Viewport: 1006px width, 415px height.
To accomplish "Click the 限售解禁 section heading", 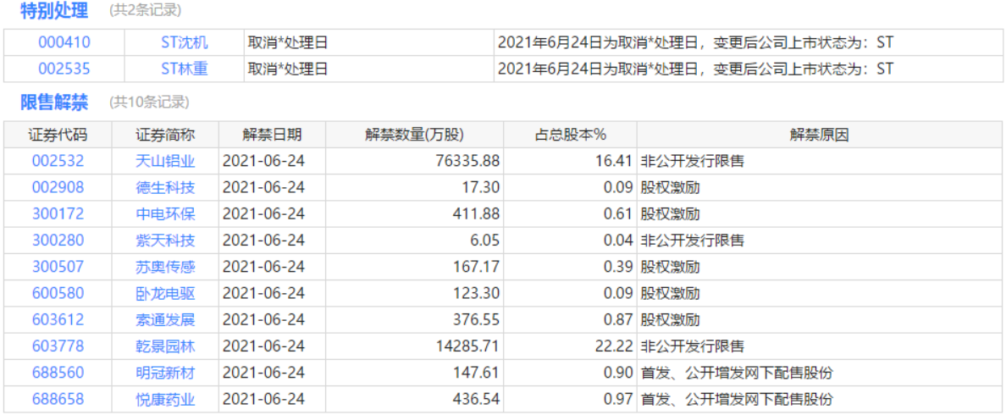I will tap(54, 102).
